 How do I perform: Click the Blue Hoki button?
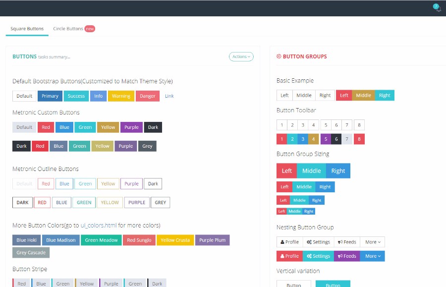click(26, 240)
